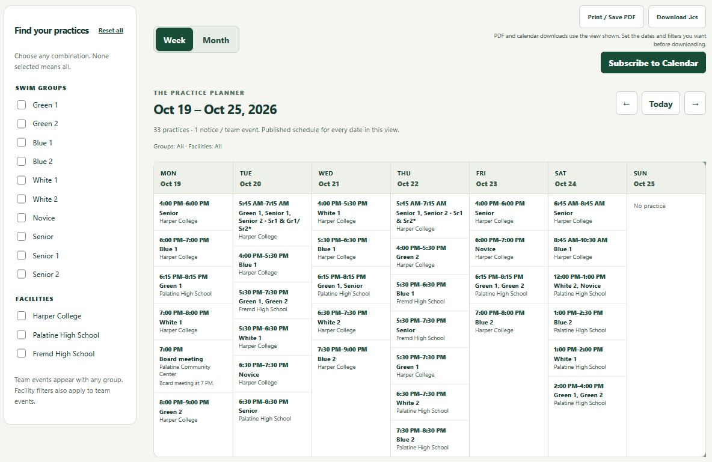Go to previous week with left arrow

tap(626, 103)
